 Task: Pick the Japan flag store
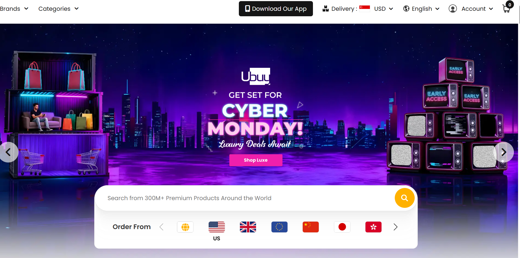(342, 227)
